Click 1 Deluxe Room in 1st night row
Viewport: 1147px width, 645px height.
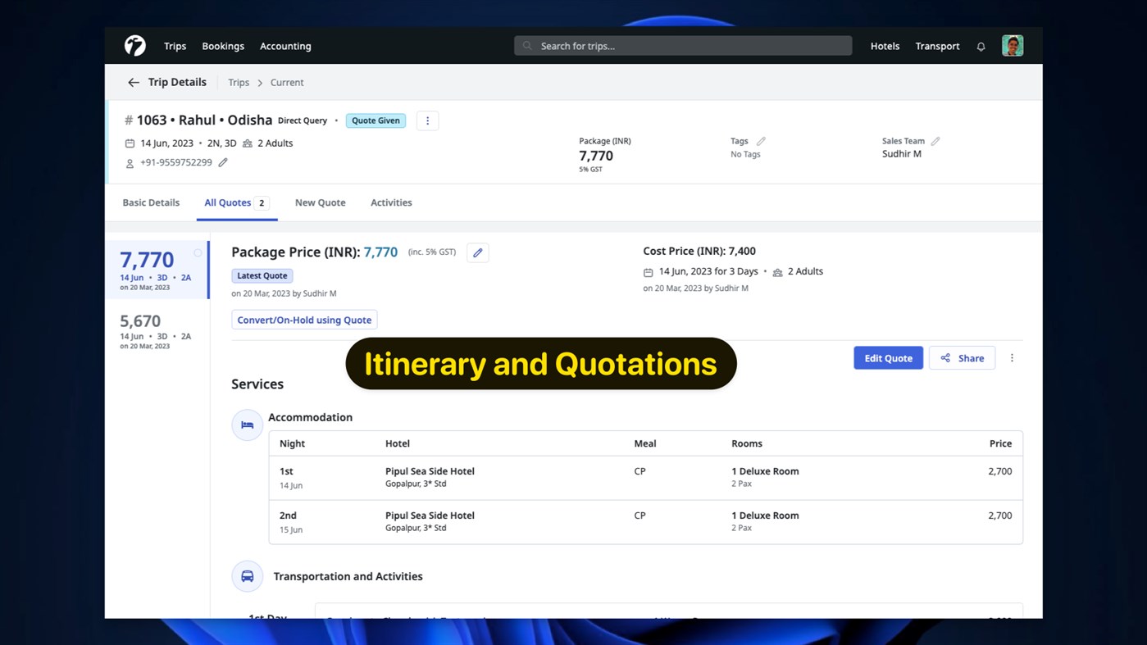click(765, 471)
